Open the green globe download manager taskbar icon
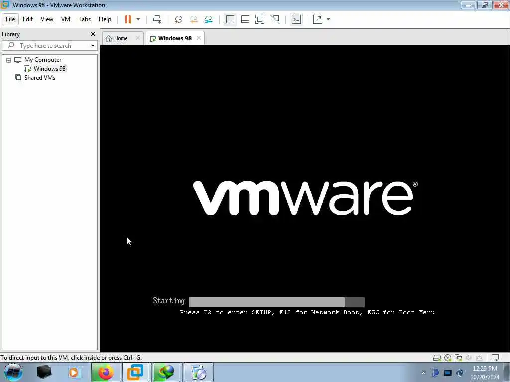 [166, 372]
